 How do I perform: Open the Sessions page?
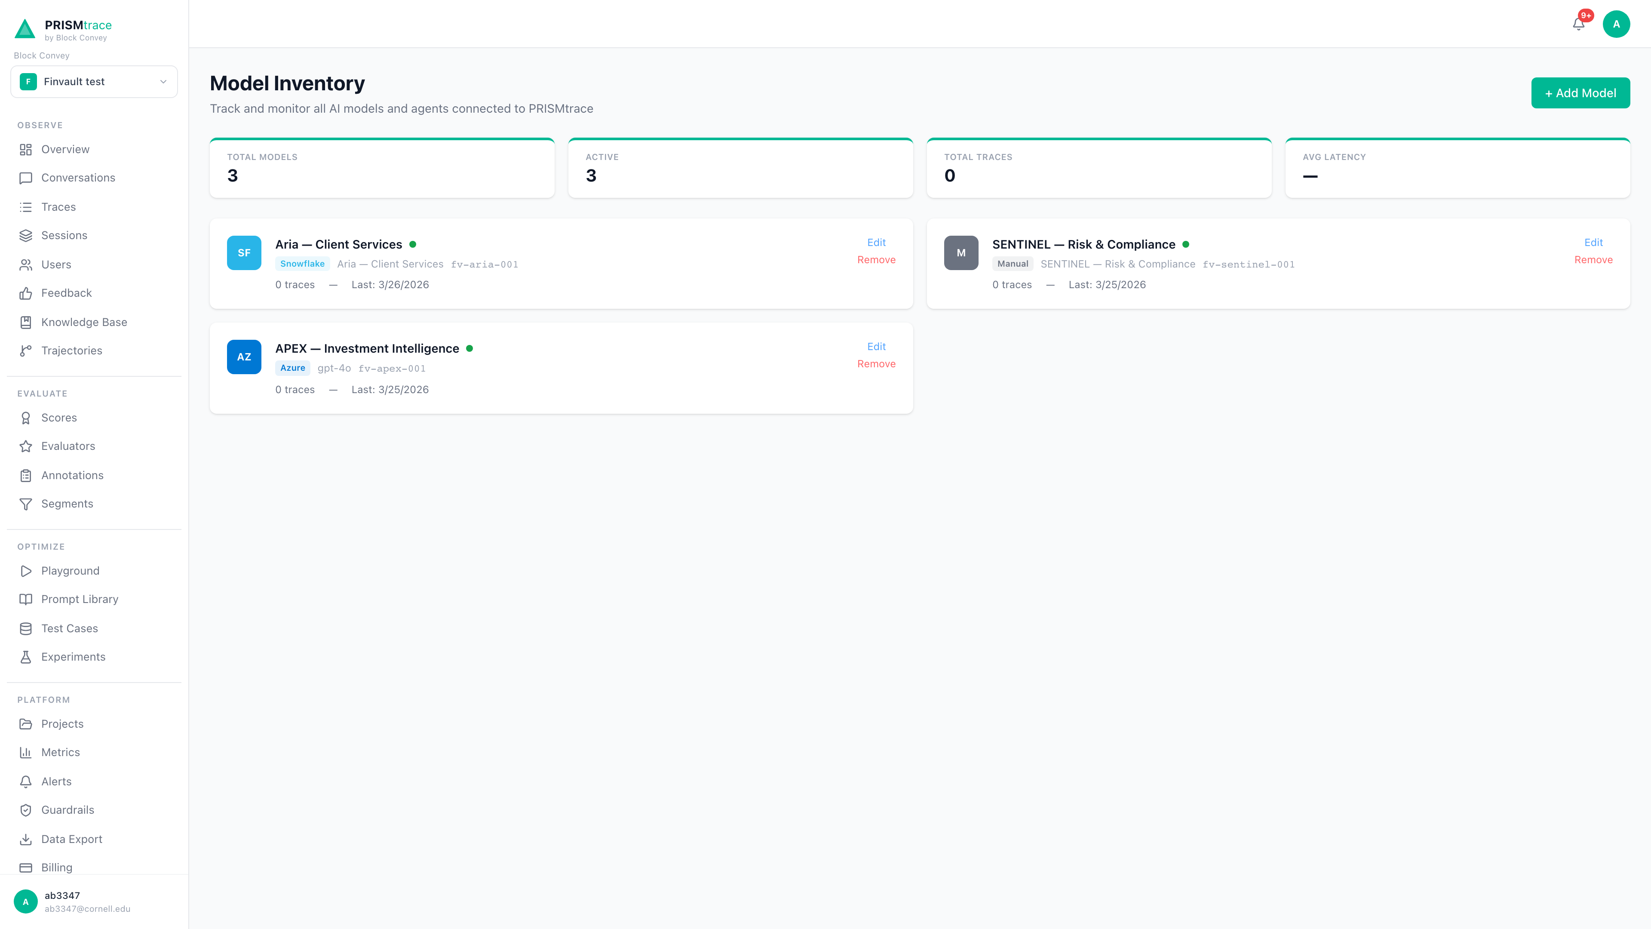(94, 236)
